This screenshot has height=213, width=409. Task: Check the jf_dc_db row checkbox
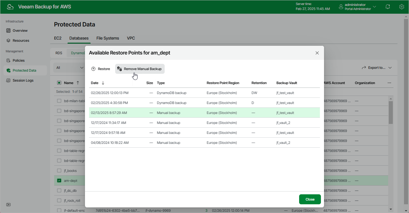[x=59, y=191]
